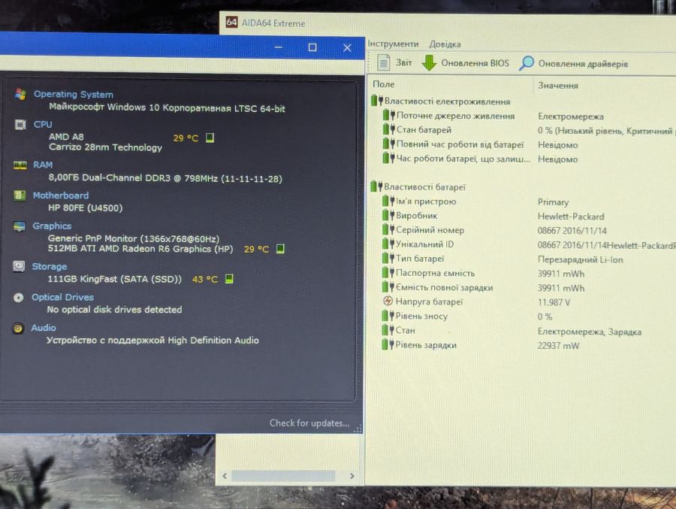Click the Звіт document icon
Image resolution: width=676 pixels, height=509 pixels.
[x=383, y=62]
